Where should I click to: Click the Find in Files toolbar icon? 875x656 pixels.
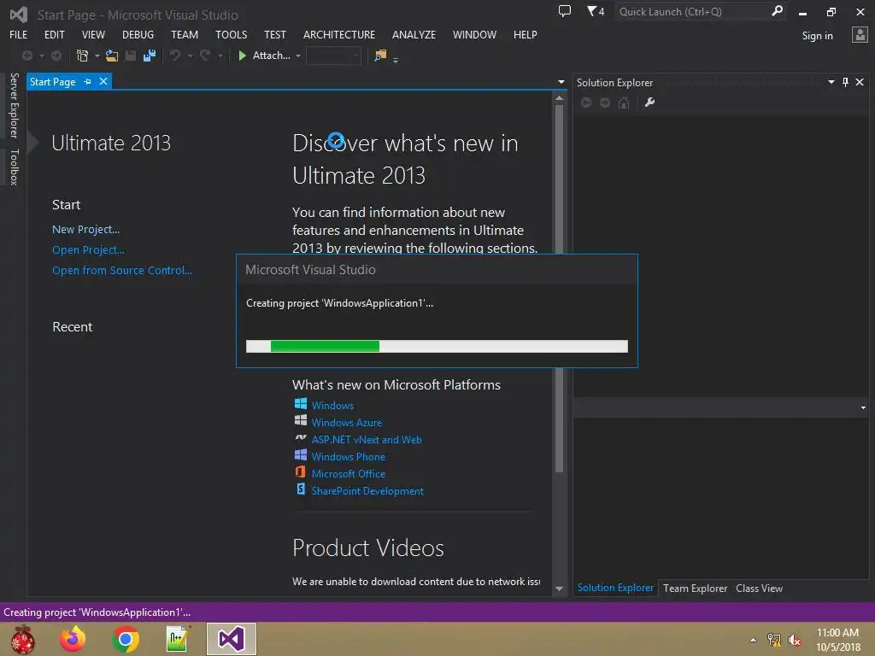click(380, 56)
